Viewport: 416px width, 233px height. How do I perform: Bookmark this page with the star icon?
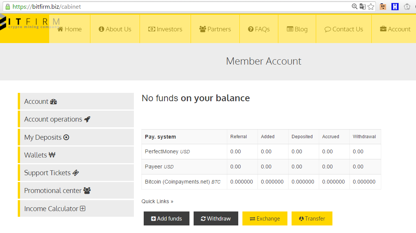tap(371, 6)
